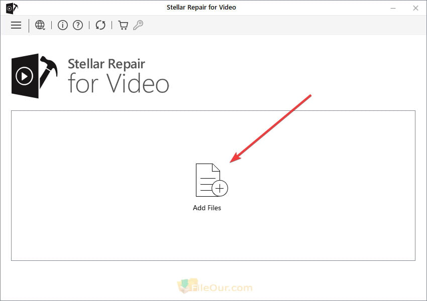
Task: Click the small app icon in the title bar
Action: (12, 8)
